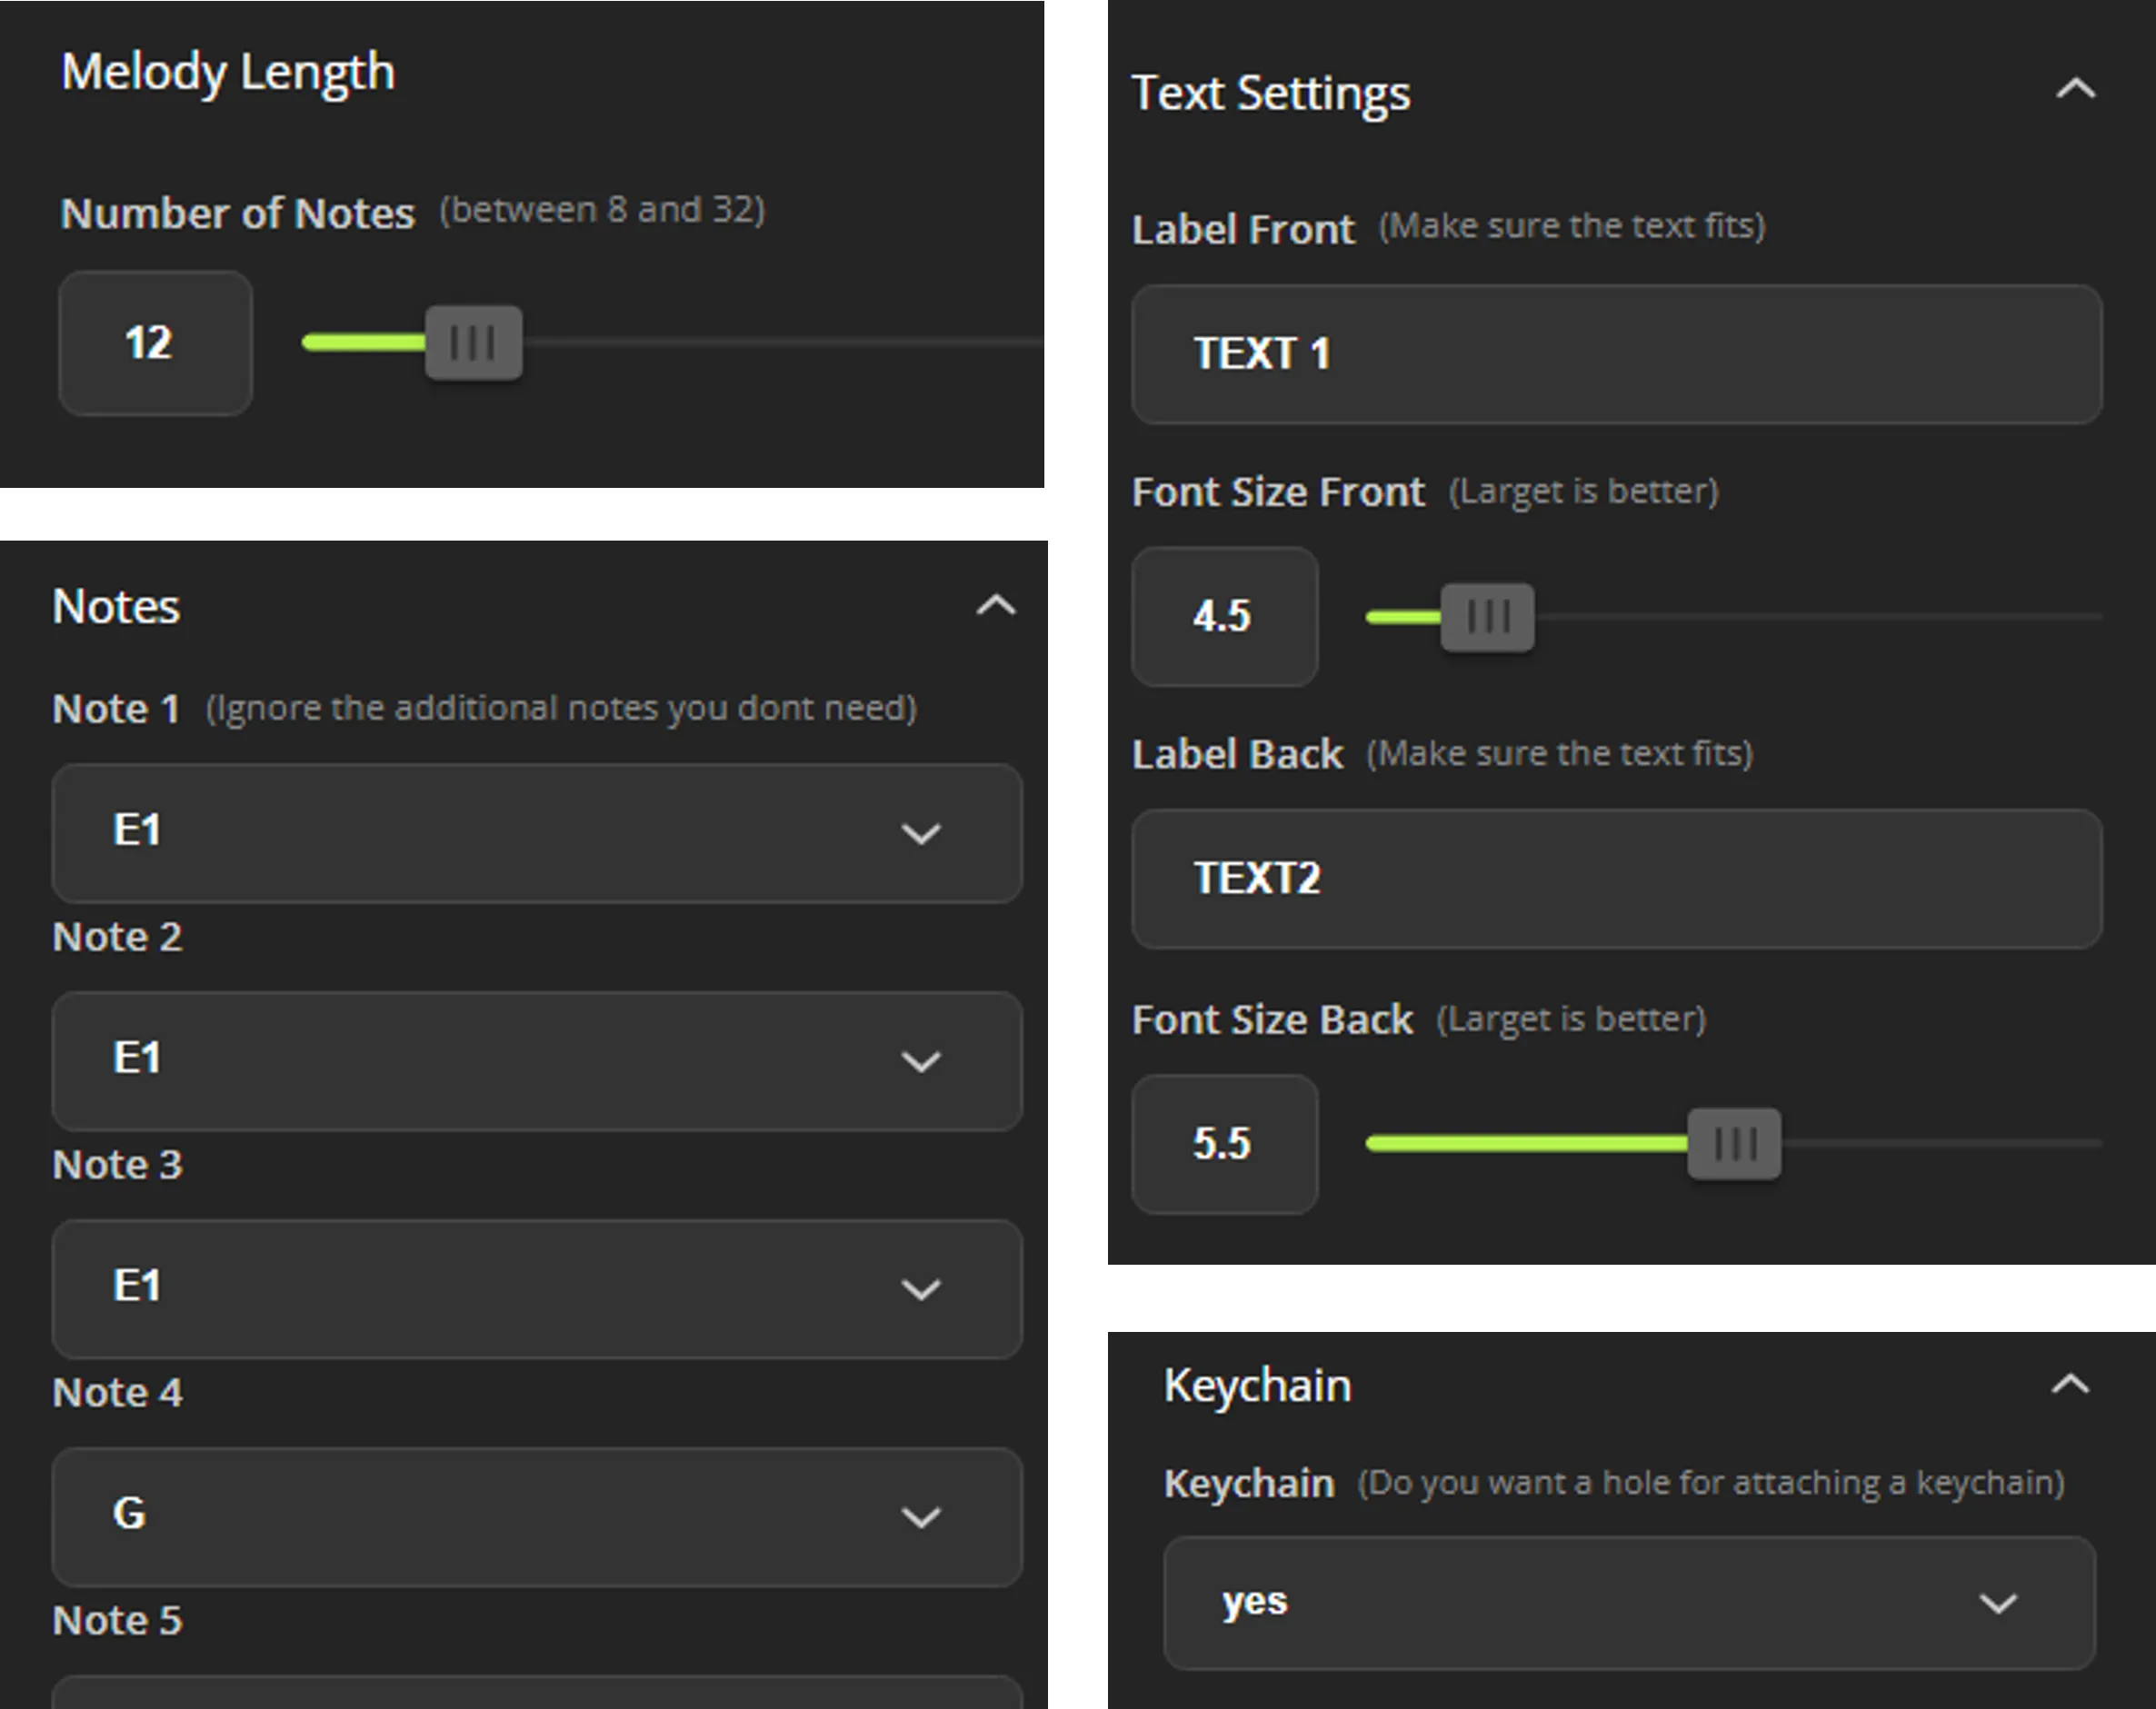Click the Number of Notes slider handle
The width and height of the screenshot is (2156, 1709).
pyautogui.click(x=473, y=343)
